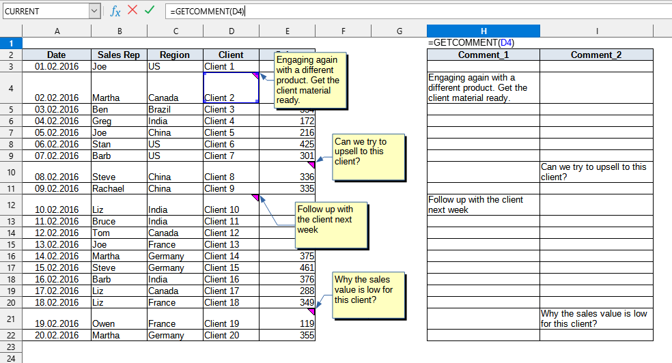The height and width of the screenshot is (363, 672).
Task: Select row 4 header
Action: pos(11,87)
